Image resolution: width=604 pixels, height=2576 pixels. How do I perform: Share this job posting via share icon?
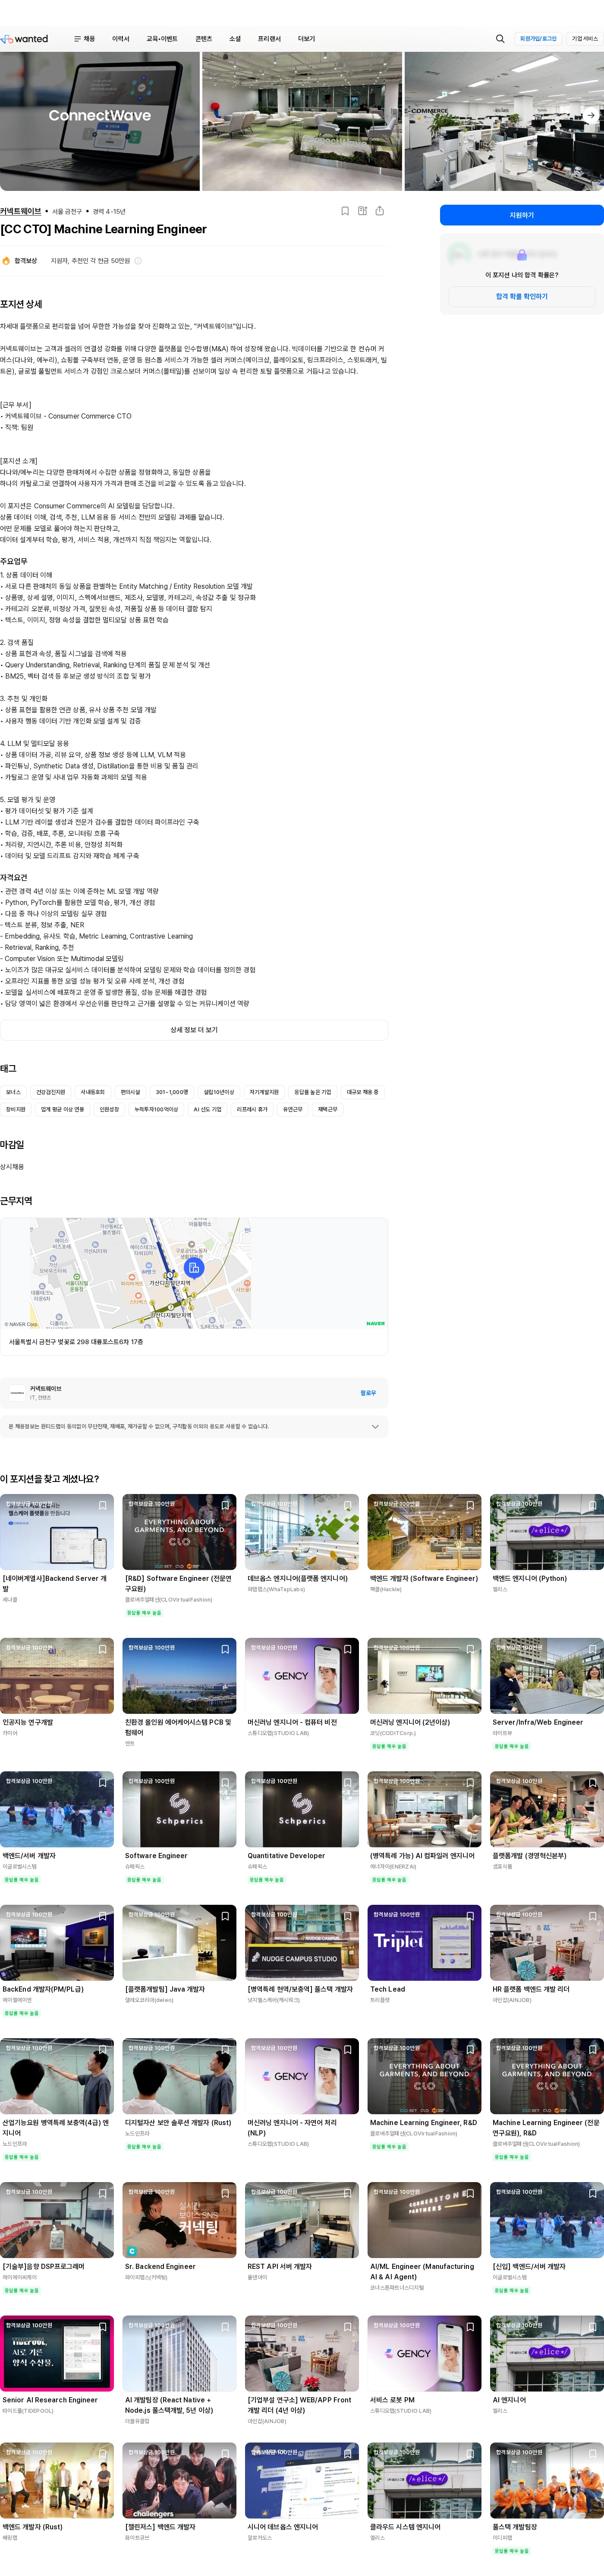coord(379,211)
